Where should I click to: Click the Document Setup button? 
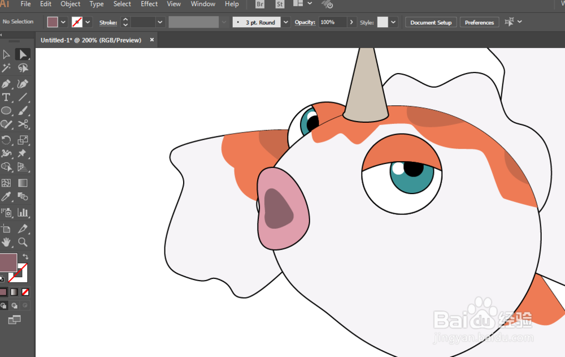[431, 23]
